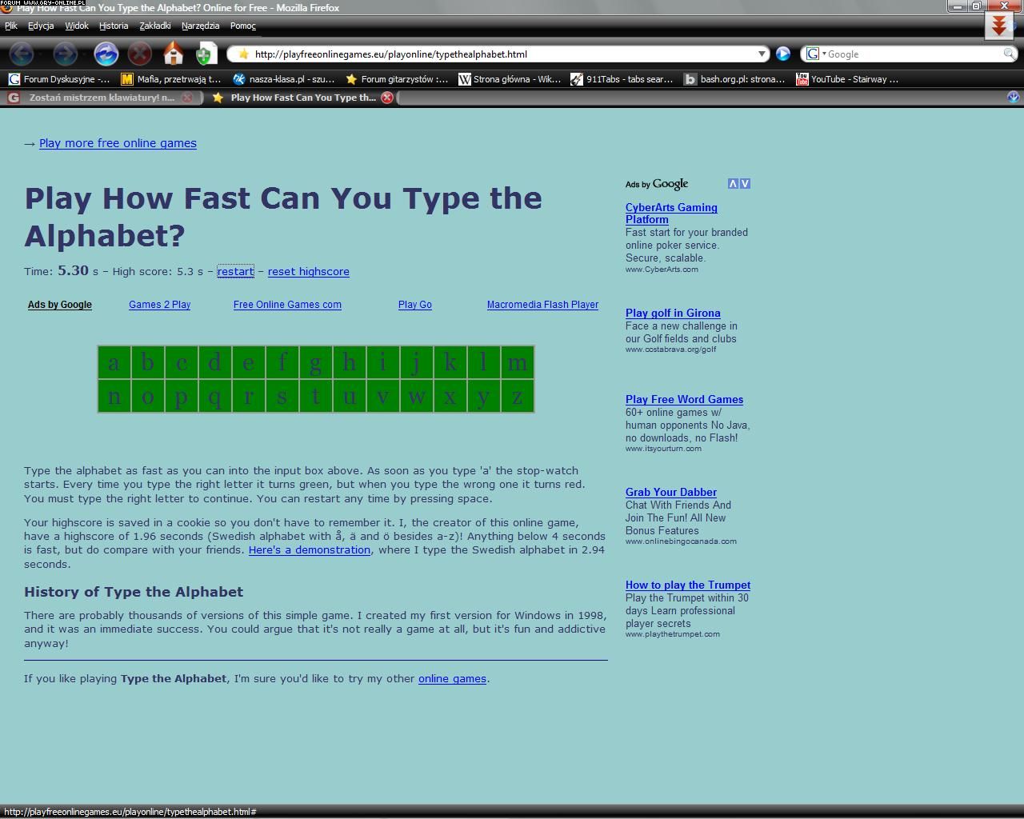
Task: Open the Play Go ad link
Action: 414,305
